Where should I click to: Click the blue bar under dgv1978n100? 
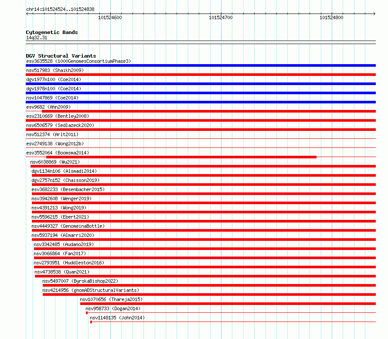coord(201,93)
